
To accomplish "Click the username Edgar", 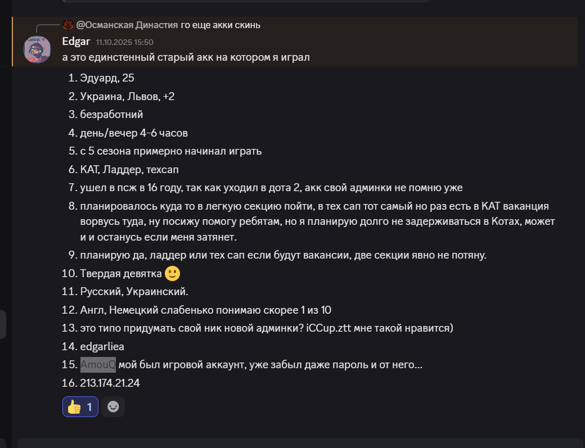I will point(76,42).
